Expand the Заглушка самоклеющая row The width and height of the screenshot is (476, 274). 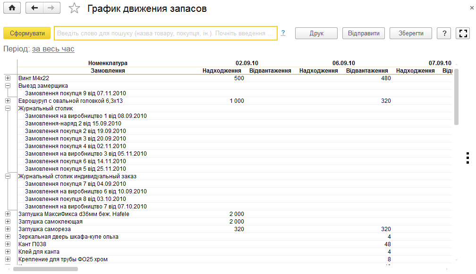pos(8,222)
